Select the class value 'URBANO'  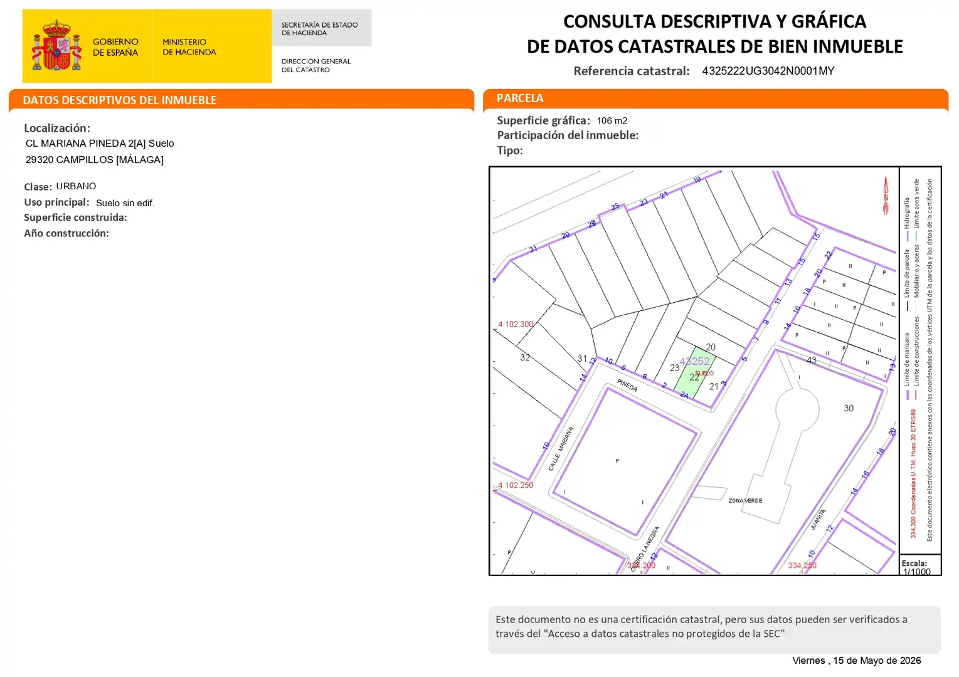point(76,186)
